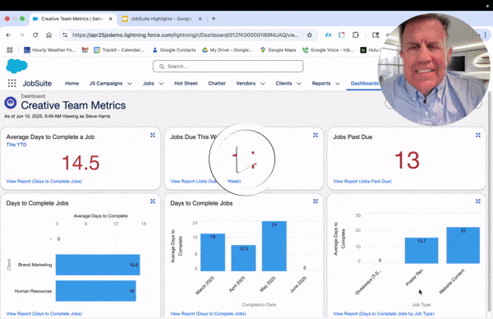This screenshot has width=493, height=319.
Task: Open the browser extensions puzzle icon
Action: (x=356, y=35)
